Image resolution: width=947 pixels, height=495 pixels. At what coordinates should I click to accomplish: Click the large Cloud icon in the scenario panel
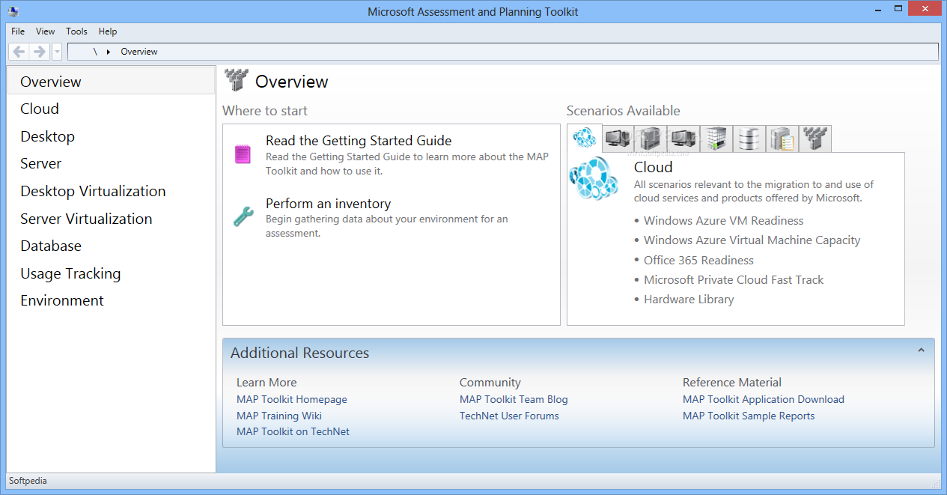click(x=594, y=179)
